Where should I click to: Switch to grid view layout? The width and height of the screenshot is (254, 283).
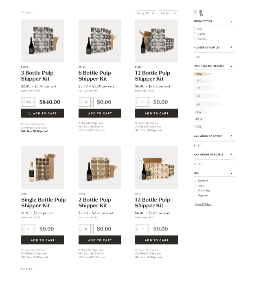point(195,12)
